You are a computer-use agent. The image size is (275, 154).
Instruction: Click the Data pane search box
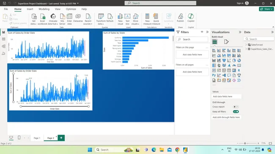pyautogui.click(x=259, y=39)
